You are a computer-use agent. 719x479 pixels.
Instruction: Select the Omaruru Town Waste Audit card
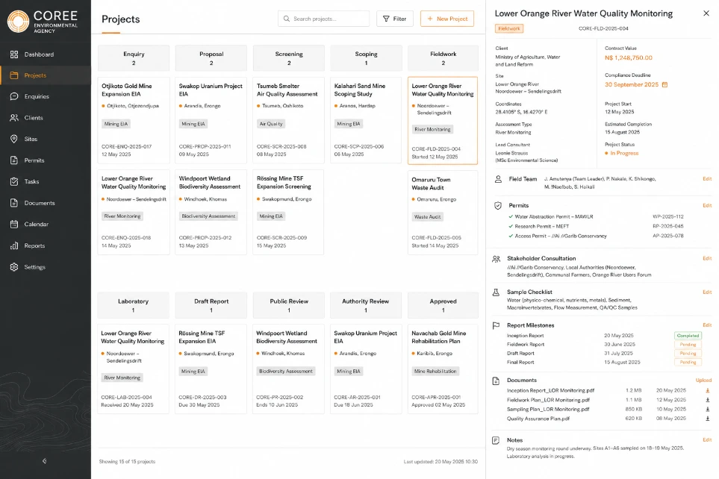point(443,212)
